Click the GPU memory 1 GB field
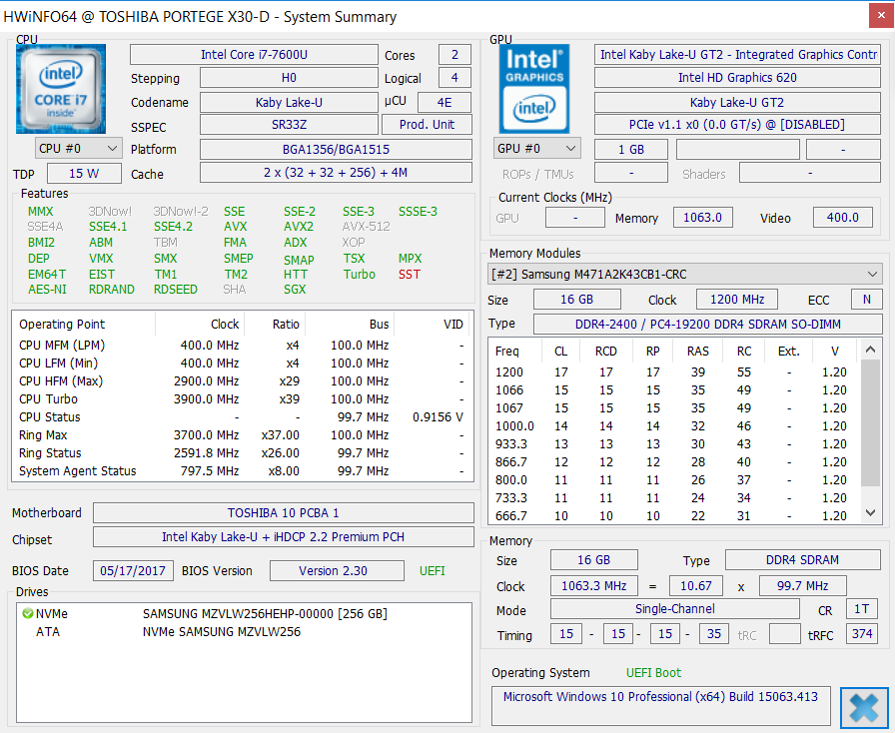 pyautogui.click(x=631, y=150)
